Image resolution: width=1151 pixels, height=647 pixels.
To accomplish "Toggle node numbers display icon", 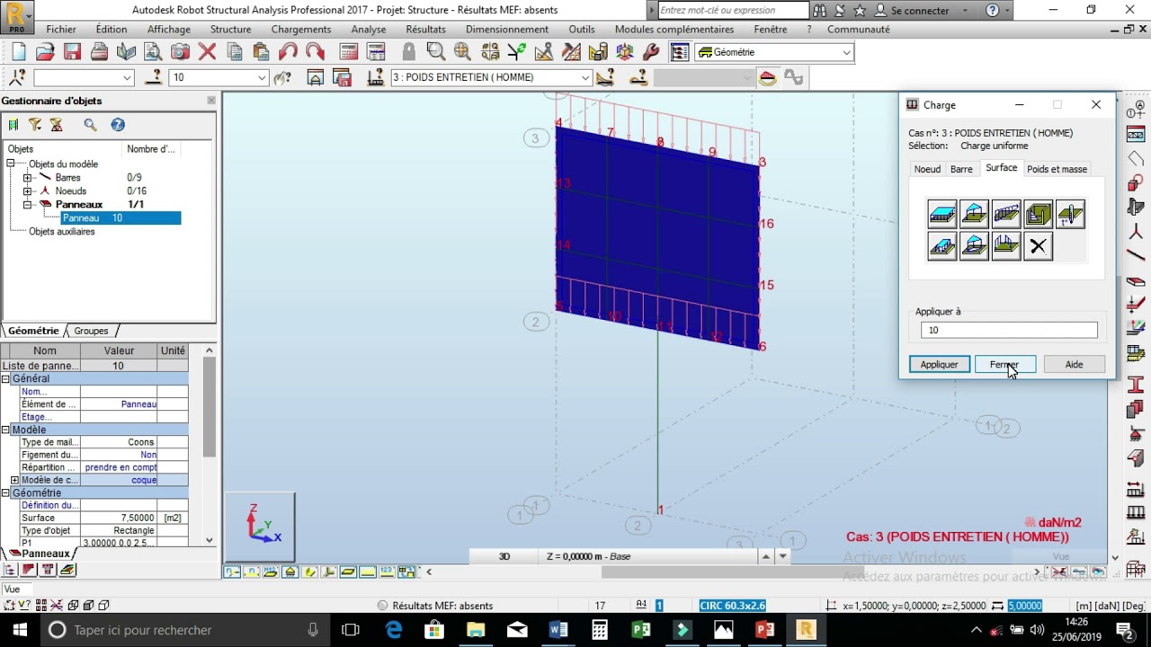I will click(232, 572).
